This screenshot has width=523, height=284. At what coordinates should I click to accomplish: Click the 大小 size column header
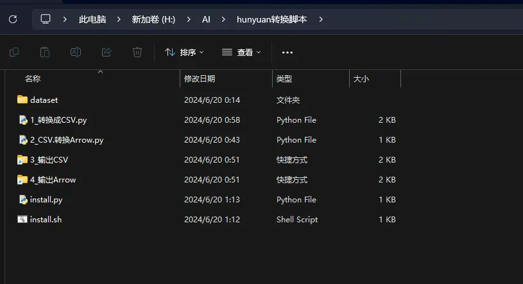[x=361, y=78]
